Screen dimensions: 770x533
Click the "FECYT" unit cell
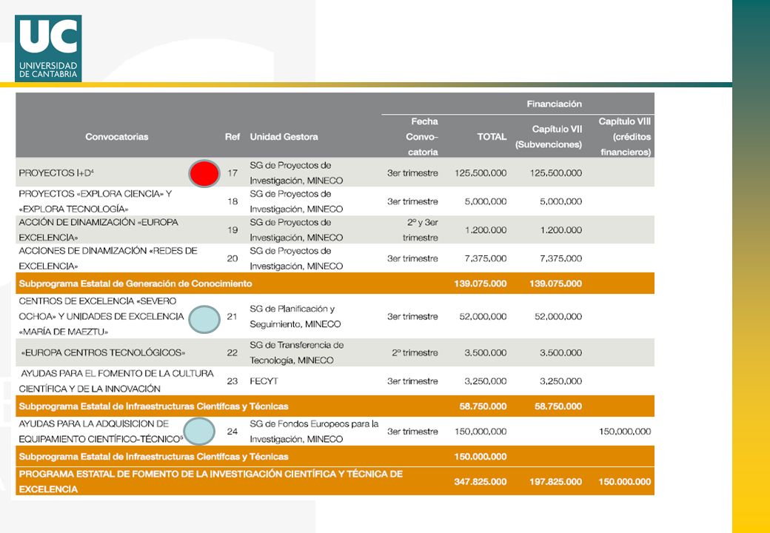pos(264,381)
